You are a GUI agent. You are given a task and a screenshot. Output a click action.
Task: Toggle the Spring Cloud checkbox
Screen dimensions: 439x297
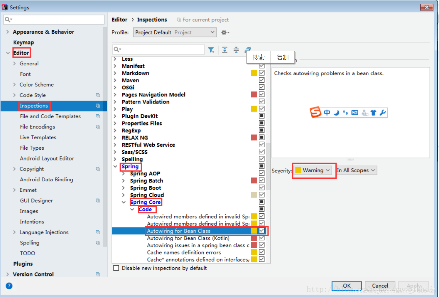pyautogui.click(x=262, y=195)
